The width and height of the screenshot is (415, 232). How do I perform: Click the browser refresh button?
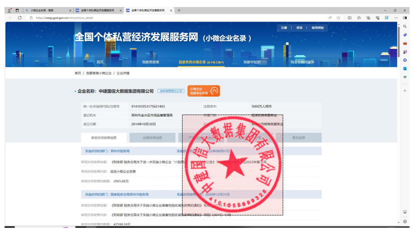[x=20, y=18]
